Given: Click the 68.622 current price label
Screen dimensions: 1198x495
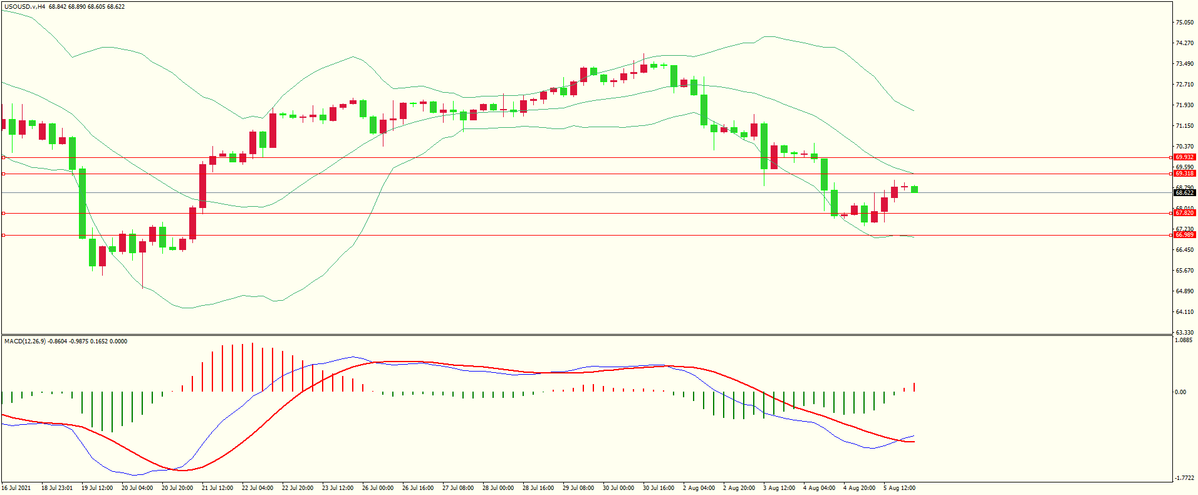Looking at the screenshot, I should click(x=1185, y=193).
